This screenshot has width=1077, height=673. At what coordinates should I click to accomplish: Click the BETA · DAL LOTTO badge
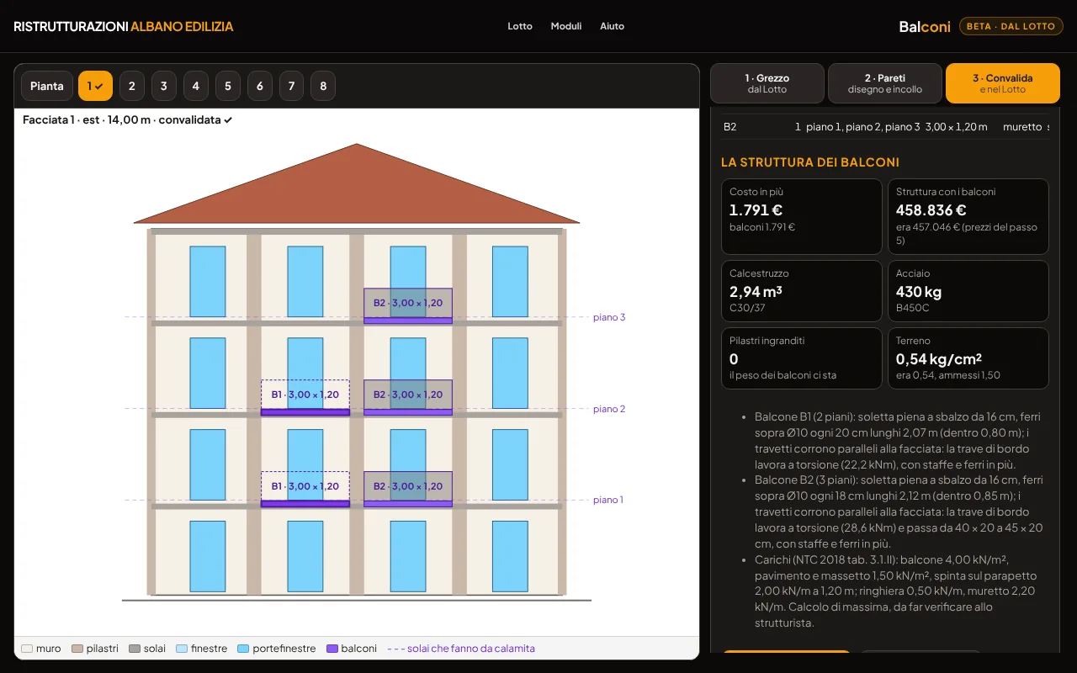[1011, 26]
